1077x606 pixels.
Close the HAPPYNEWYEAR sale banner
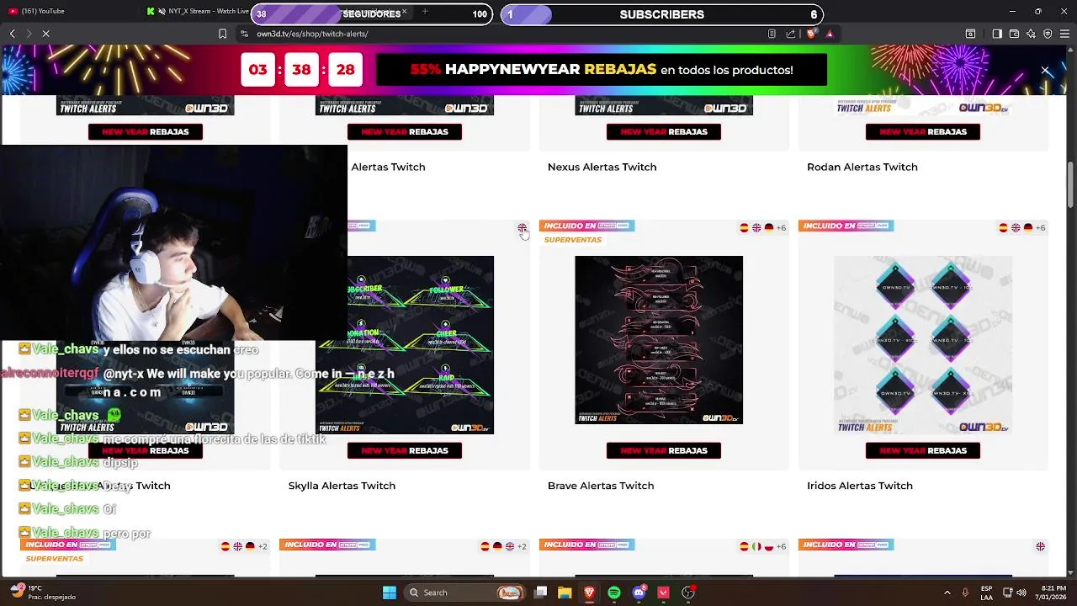click(1045, 71)
